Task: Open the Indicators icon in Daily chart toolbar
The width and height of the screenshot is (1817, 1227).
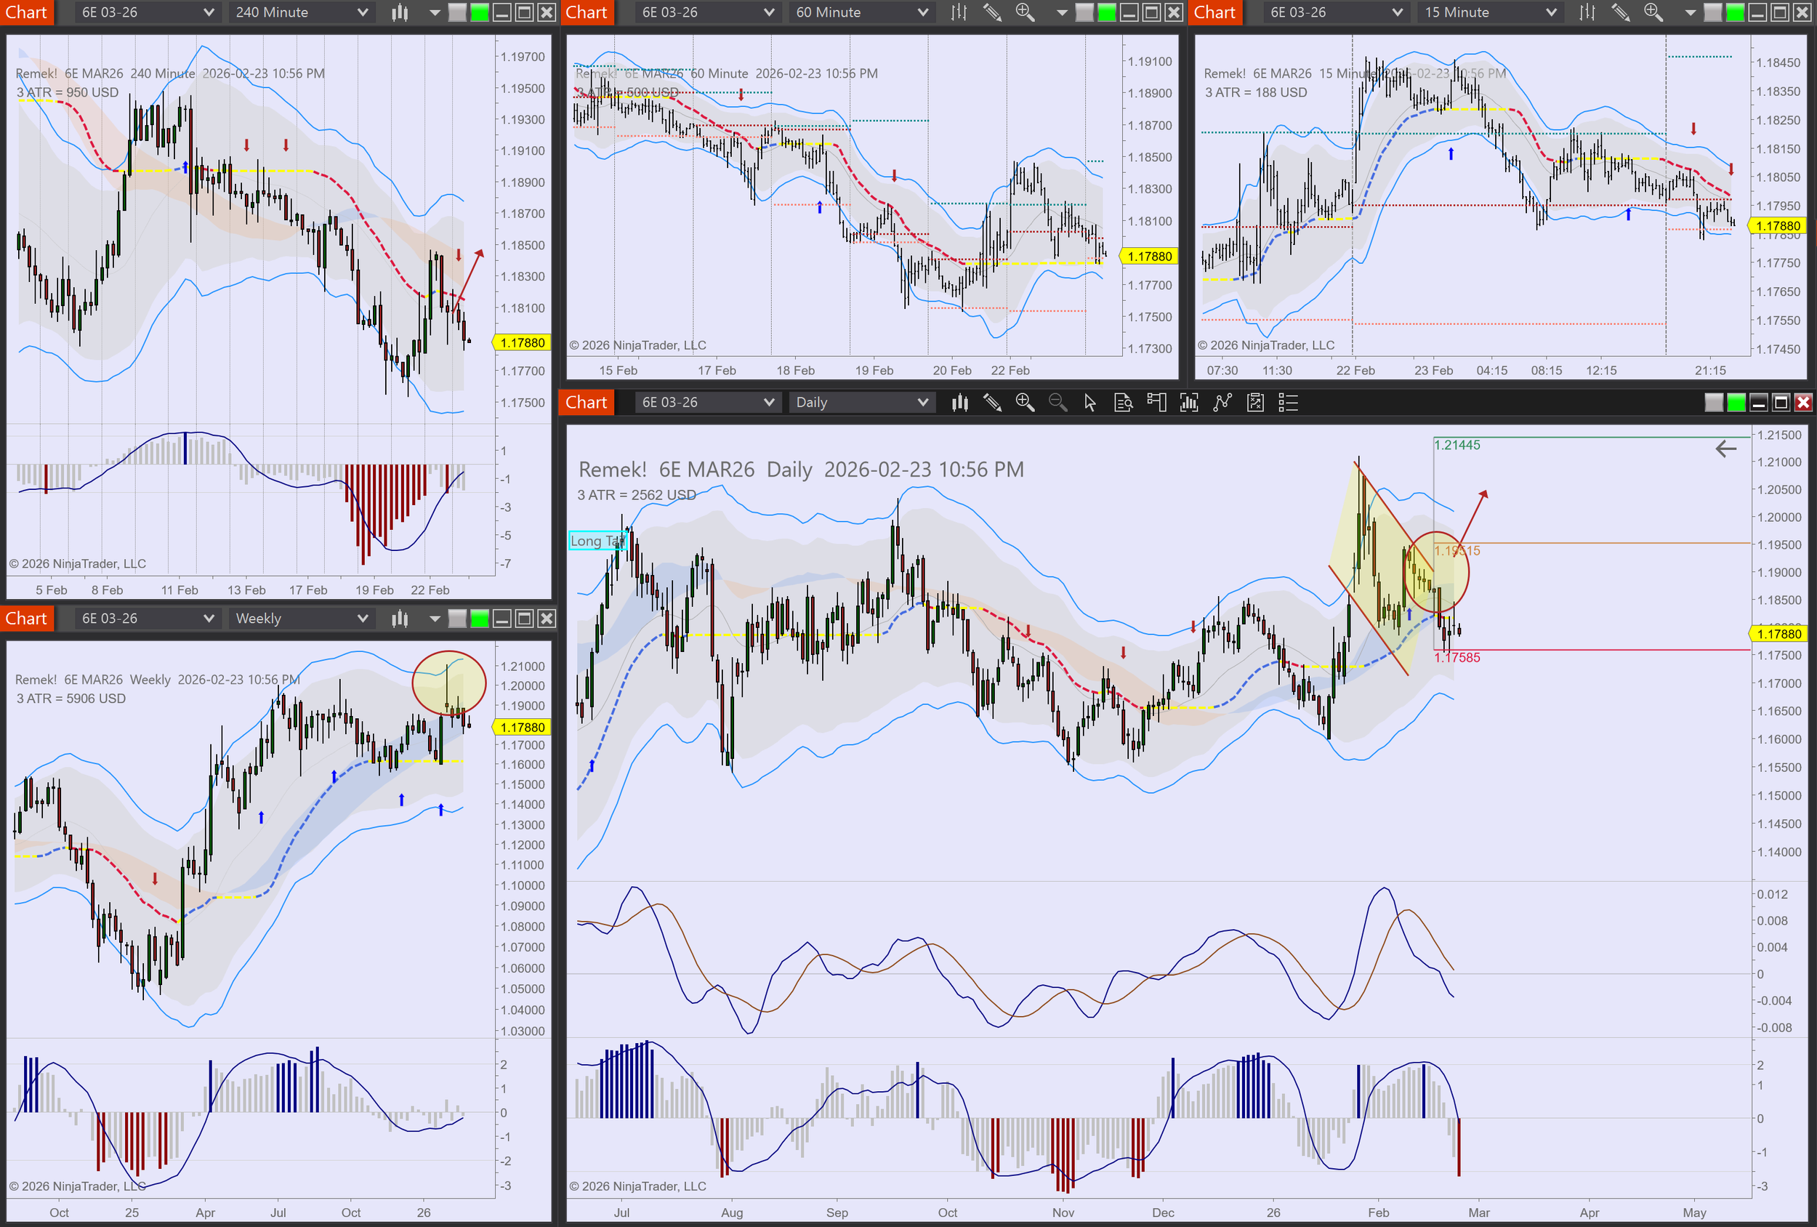Action: (1222, 403)
